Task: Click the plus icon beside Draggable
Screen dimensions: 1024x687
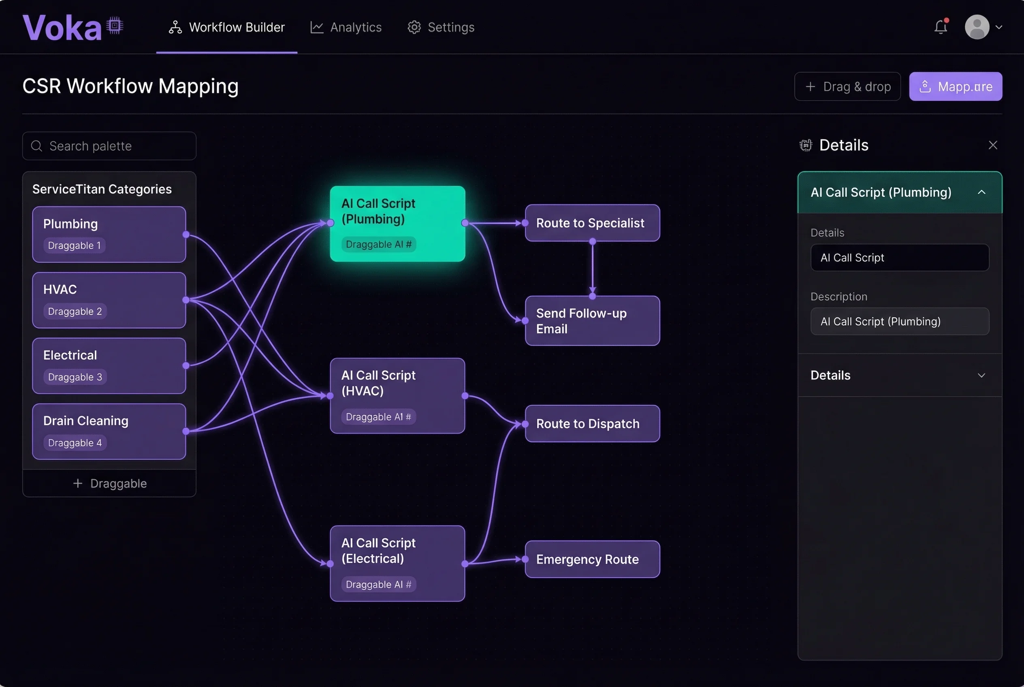Action: [77, 483]
